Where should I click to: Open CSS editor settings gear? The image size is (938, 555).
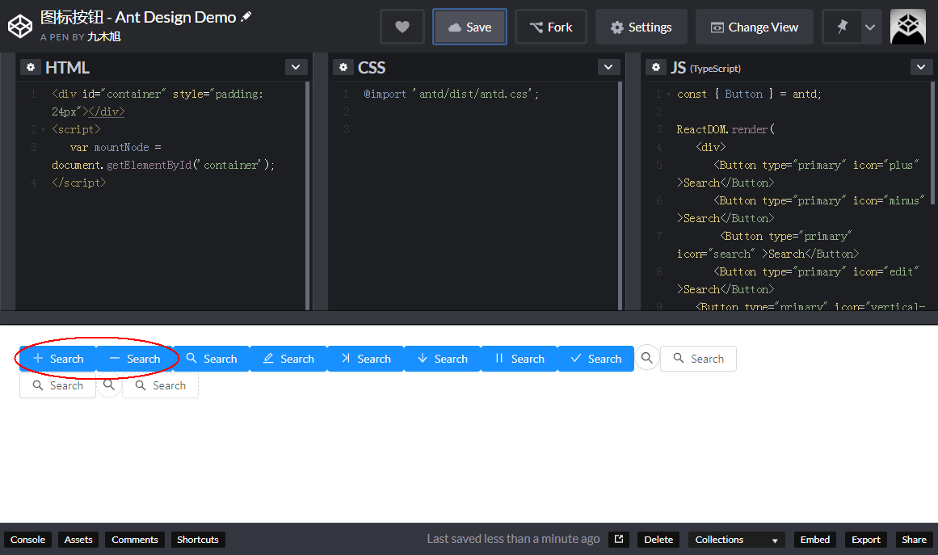point(343,67)
